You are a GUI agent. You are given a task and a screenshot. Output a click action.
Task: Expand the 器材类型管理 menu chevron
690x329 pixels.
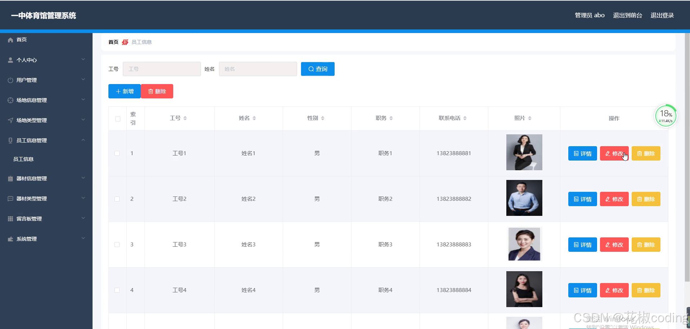tap(83, 198)
